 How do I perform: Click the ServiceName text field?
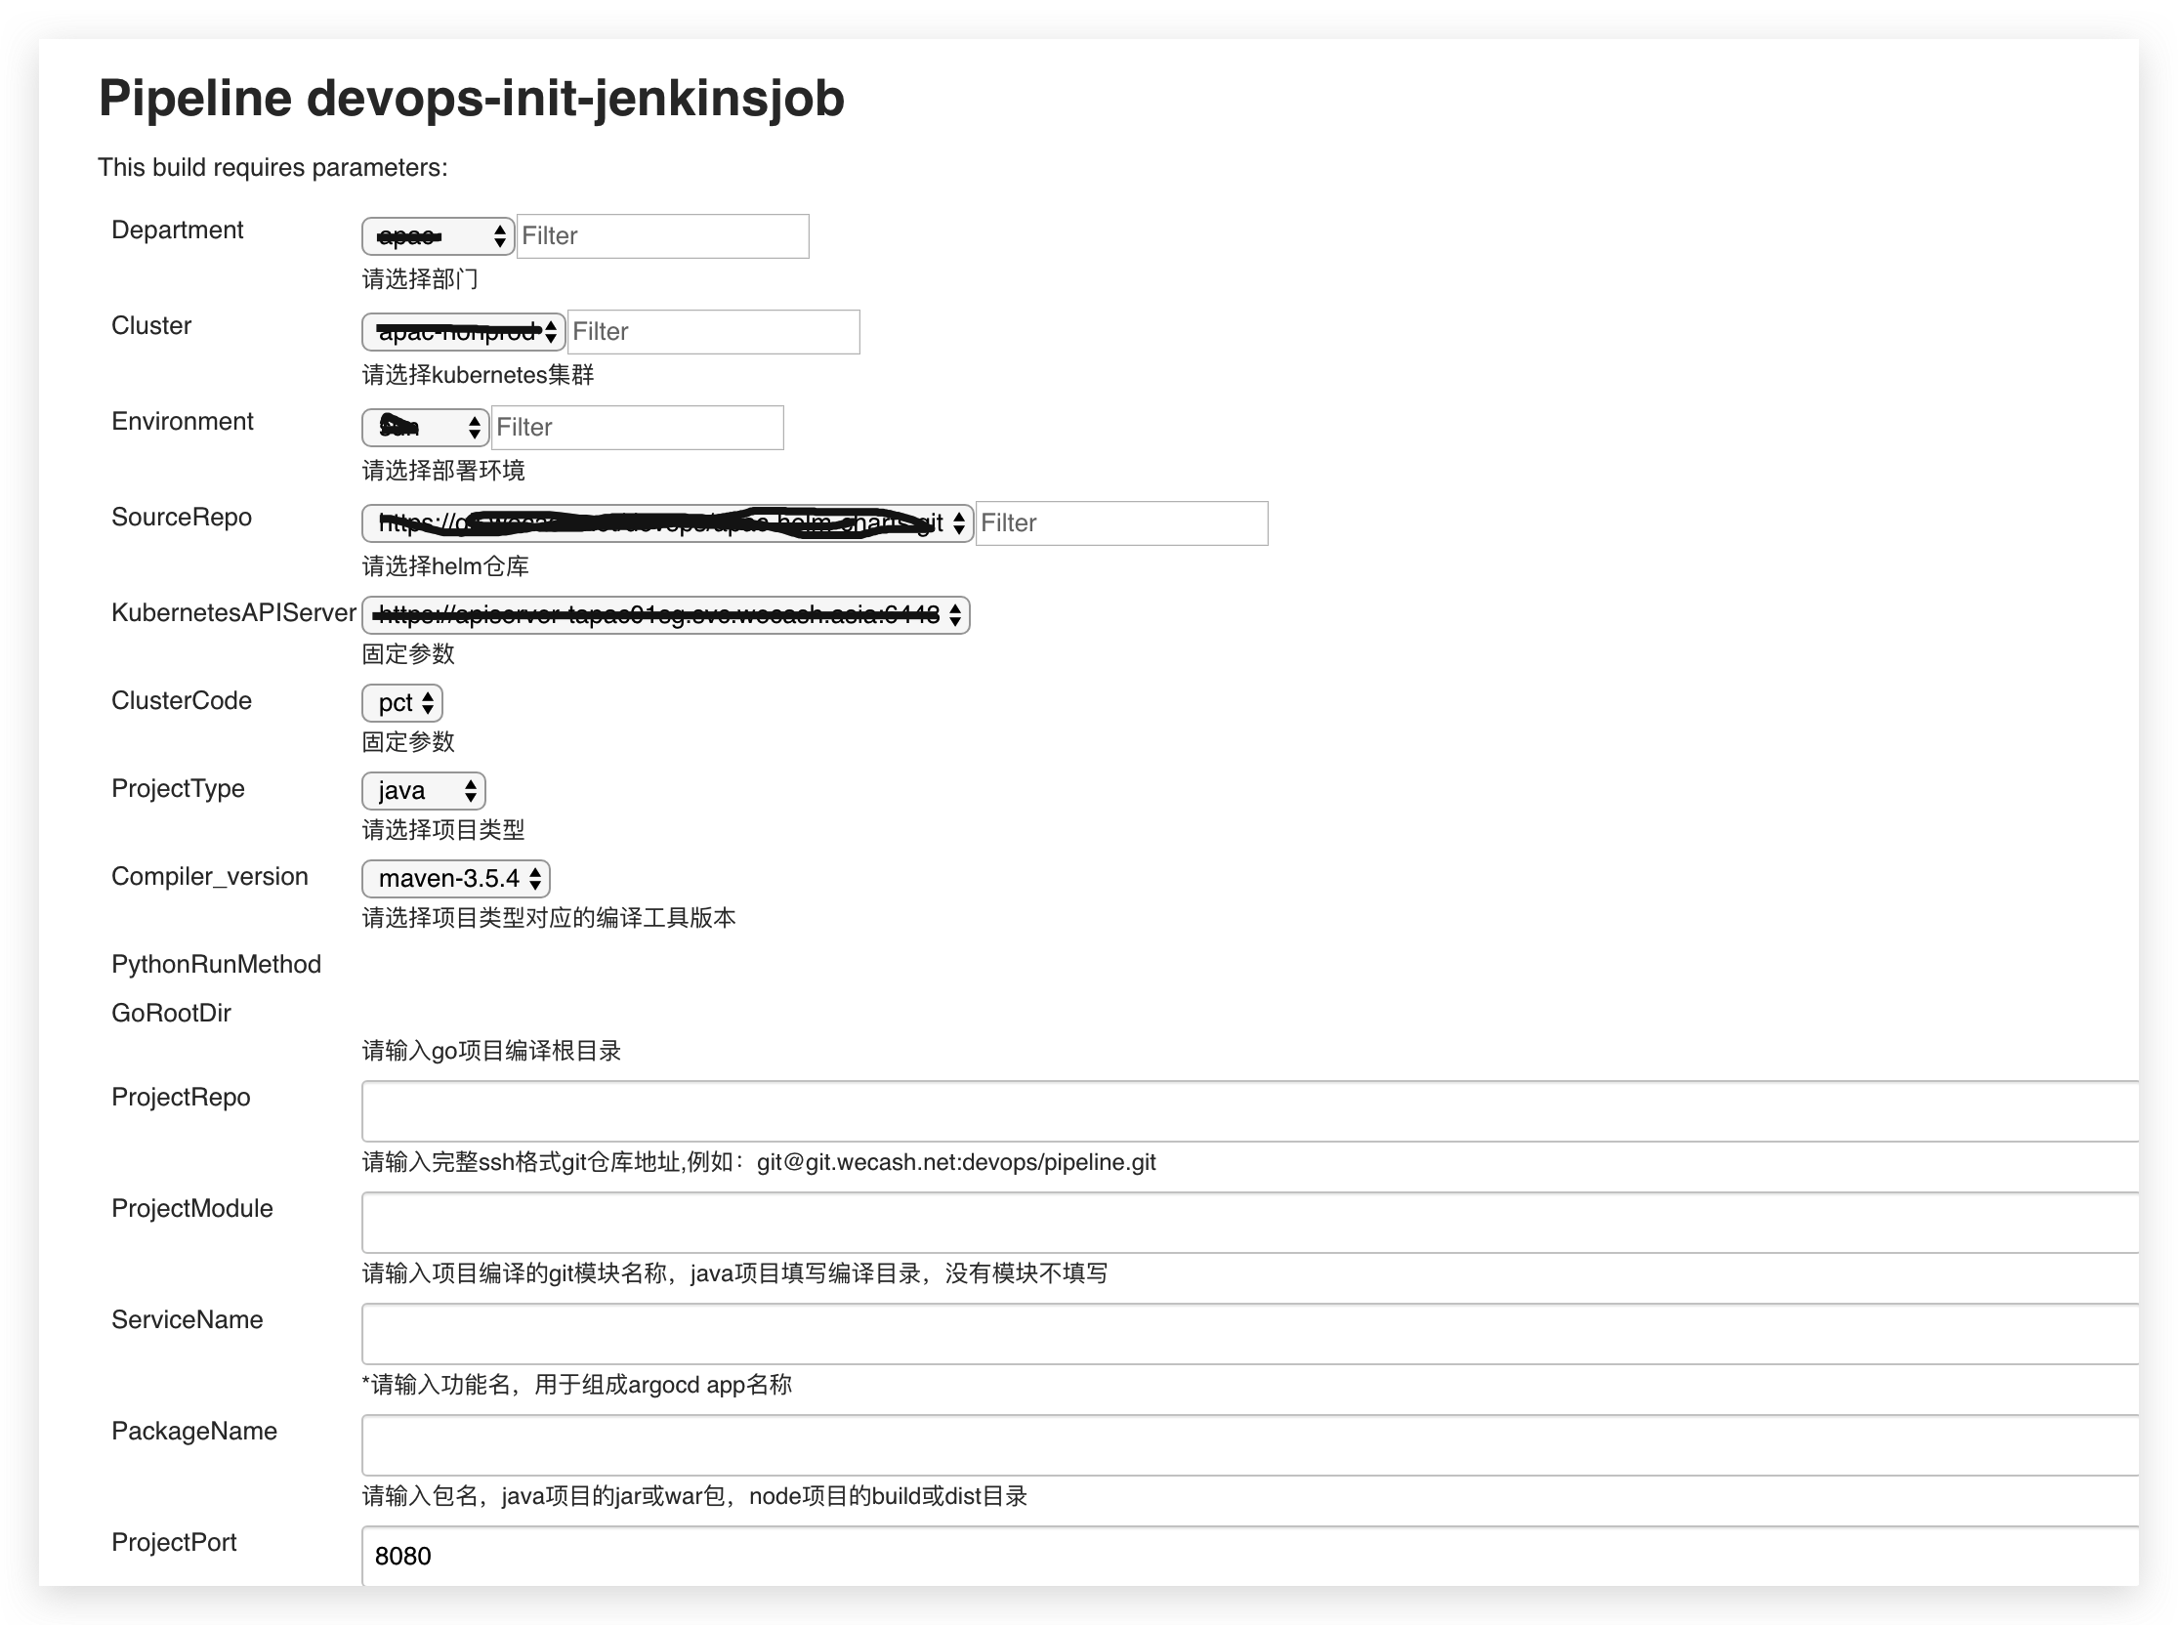coord(1247,1334)
